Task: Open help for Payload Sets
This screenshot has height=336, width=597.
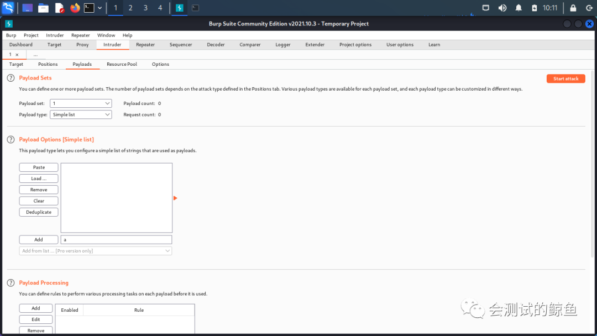Action: [11, 78]
